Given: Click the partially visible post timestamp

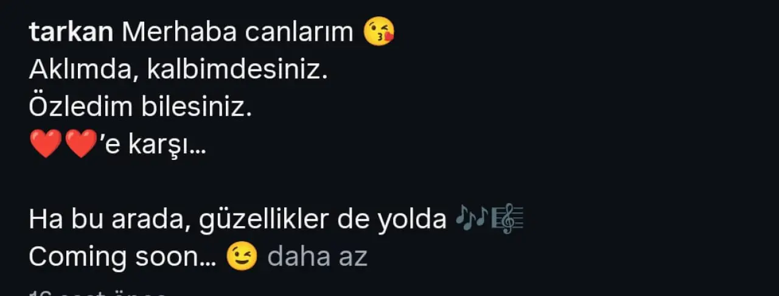Looking at the screenshot, I should (x=97, y=292).
